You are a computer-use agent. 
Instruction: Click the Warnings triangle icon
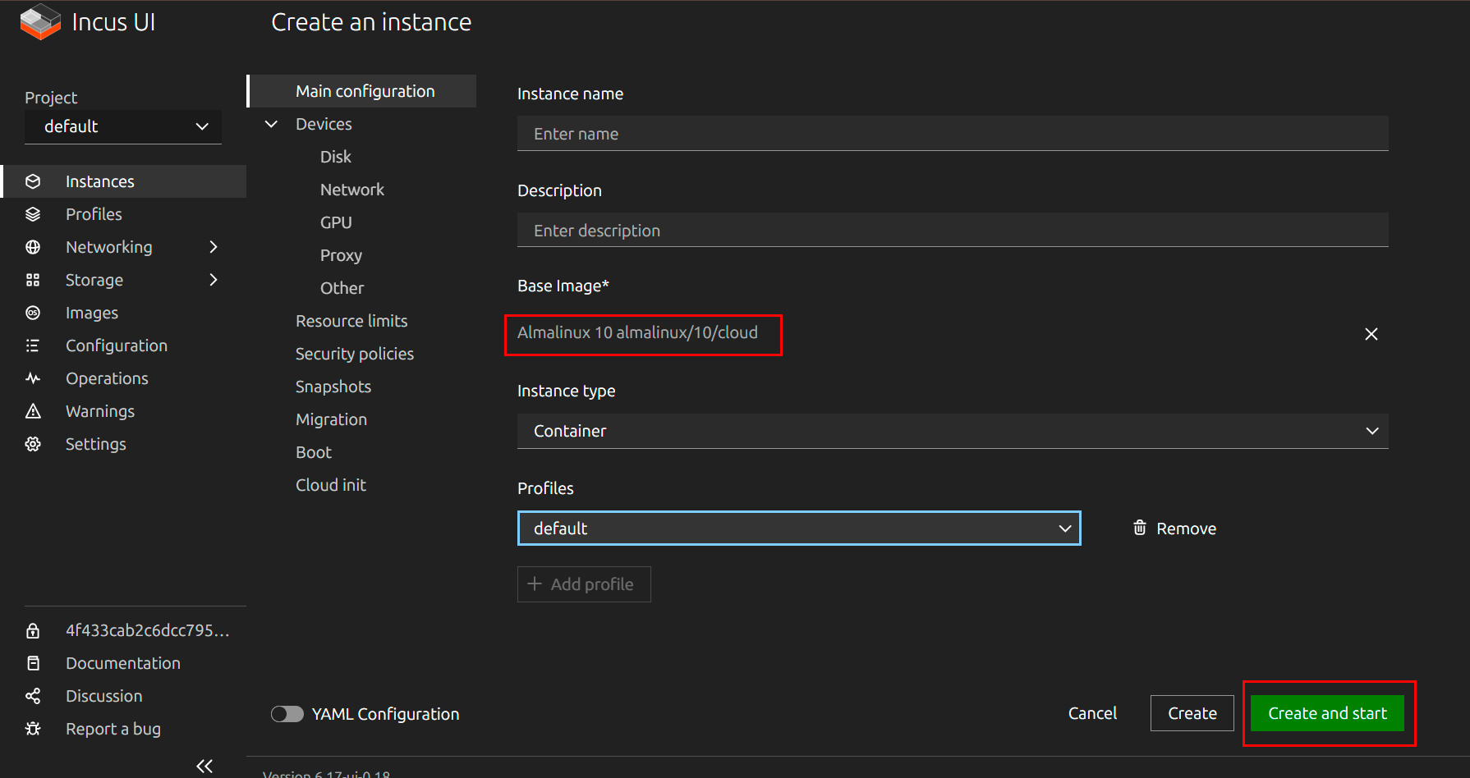pos(33,411)
